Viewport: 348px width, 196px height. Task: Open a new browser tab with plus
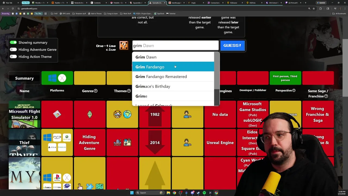pyautogui.click(x=305, y=3)
